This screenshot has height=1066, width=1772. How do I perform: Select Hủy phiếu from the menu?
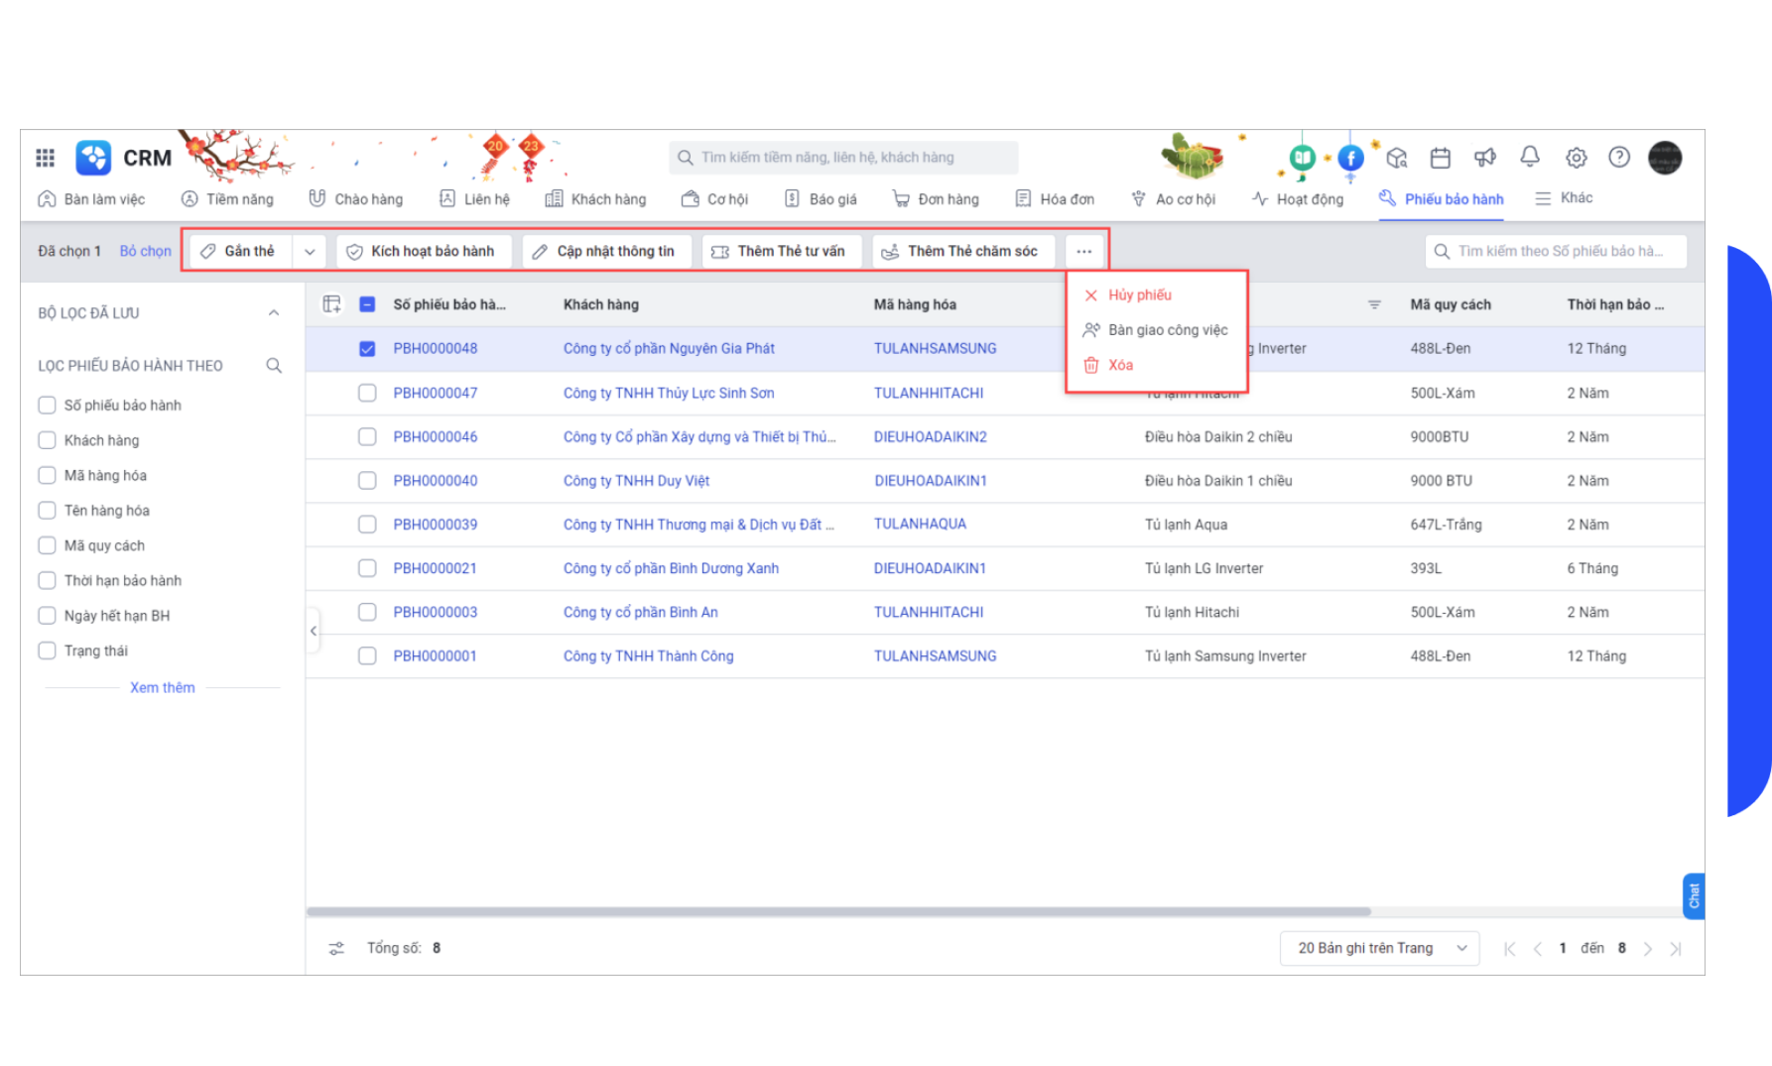[x=1139, y=296]
